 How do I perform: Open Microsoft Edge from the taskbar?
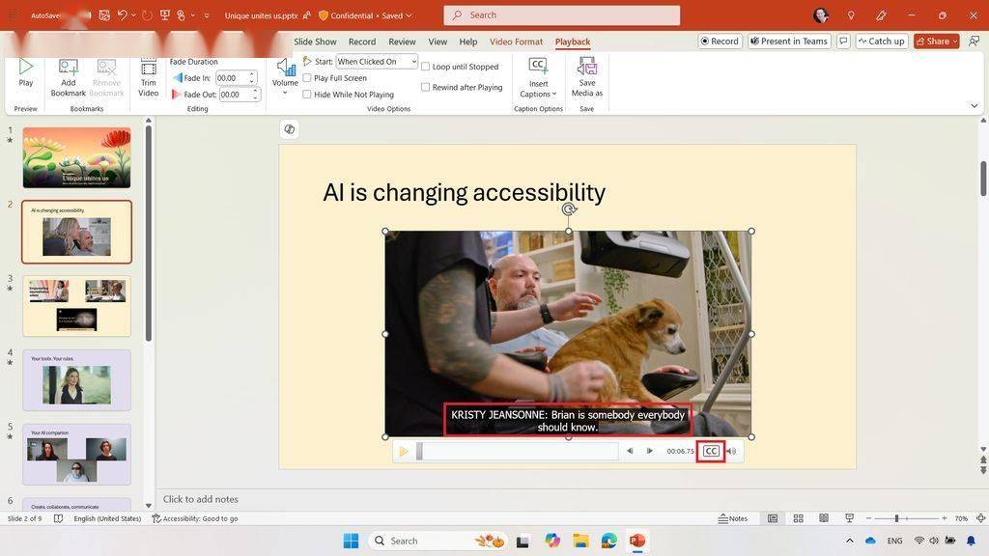point(608,541)
